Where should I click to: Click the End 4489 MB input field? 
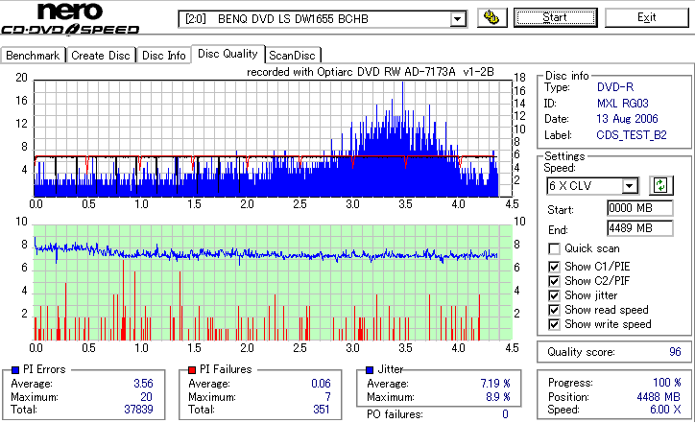click(639, 228)
